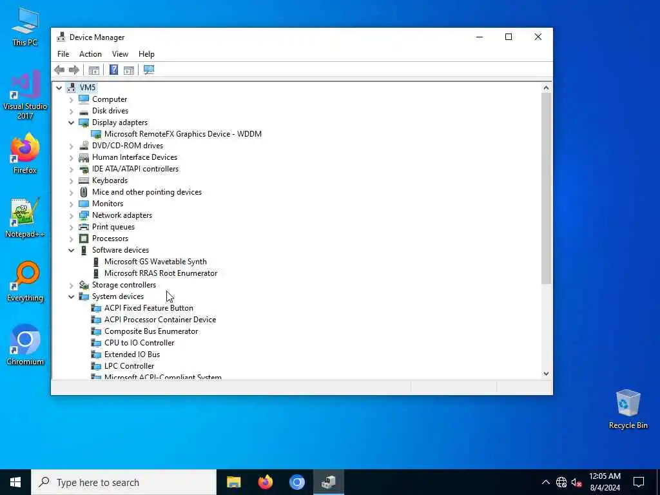This screenshot has width=660, height=495.
Task: Click the muted volume tray icon
Action: [x=576, y=482]
